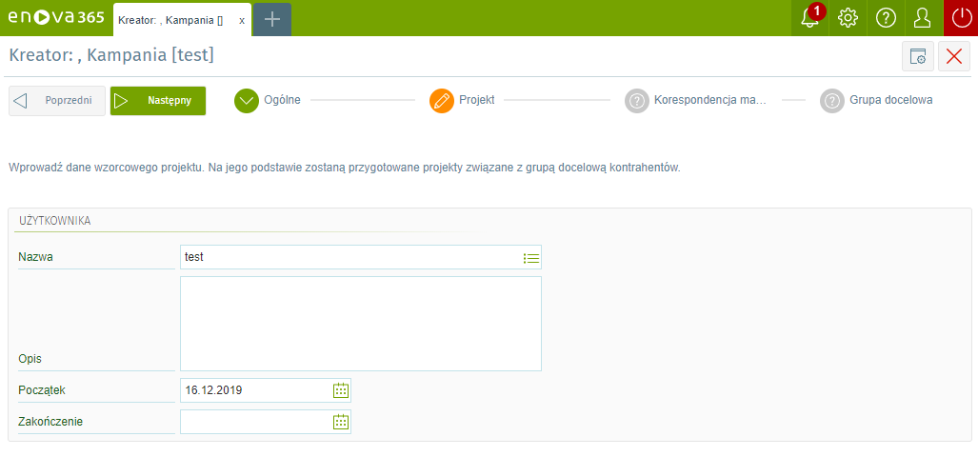The image size is (978, 457).
Task: Close the wizard with the red X
Action: 954,57
